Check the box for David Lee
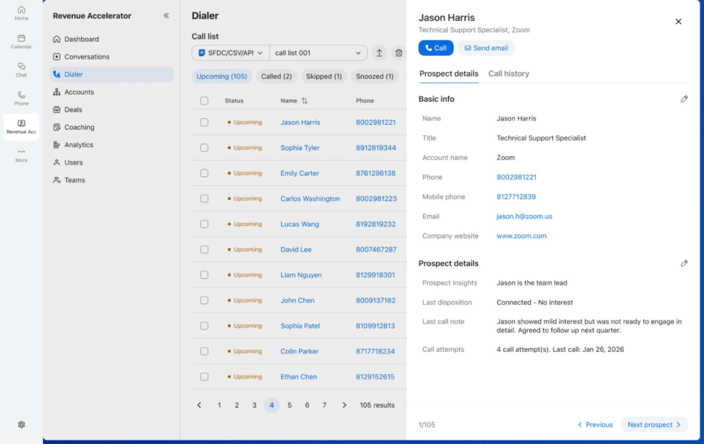 tap(204, 249)
